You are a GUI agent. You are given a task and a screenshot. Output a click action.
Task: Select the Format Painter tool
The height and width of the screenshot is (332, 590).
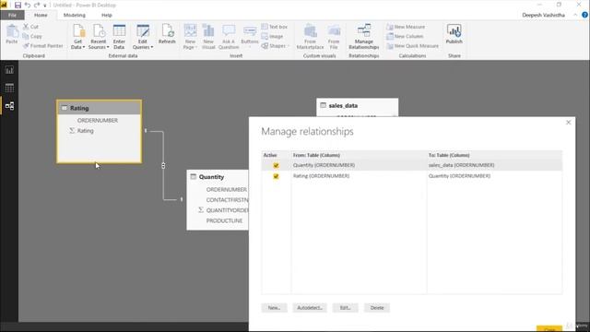tap(43, 45)
